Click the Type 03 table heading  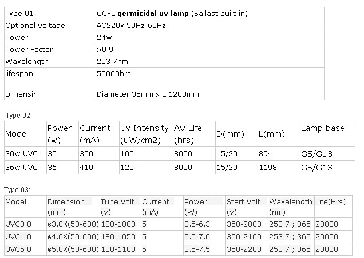[x=19, y=189]
